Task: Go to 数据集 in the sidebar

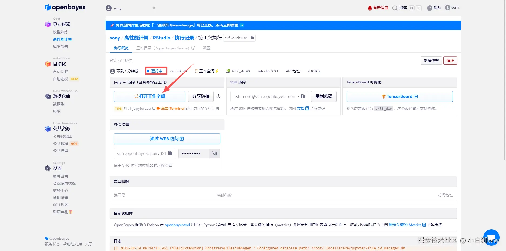Action: [x=59, y=104]
